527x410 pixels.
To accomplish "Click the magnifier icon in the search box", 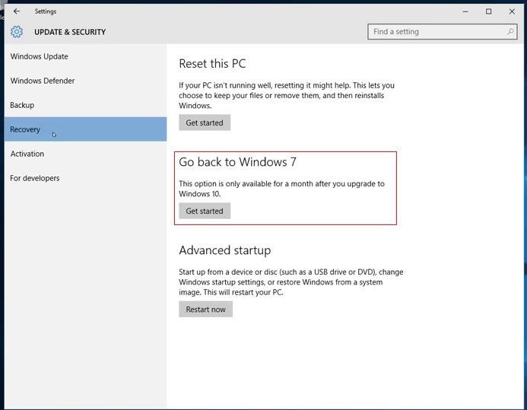I will tap(510, 32).
